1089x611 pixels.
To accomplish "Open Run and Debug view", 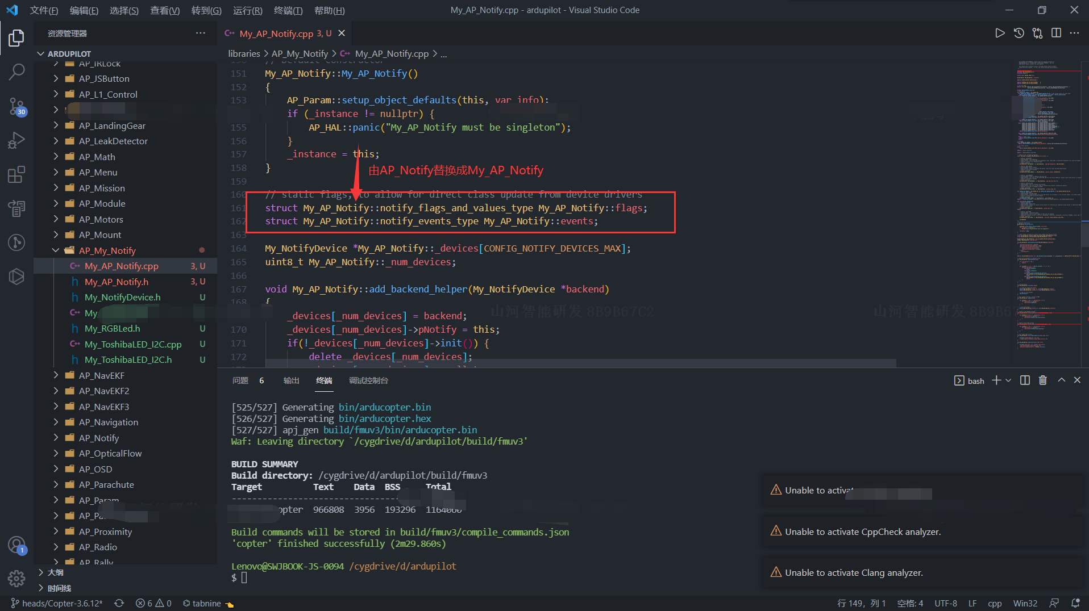I will point(16,140).
